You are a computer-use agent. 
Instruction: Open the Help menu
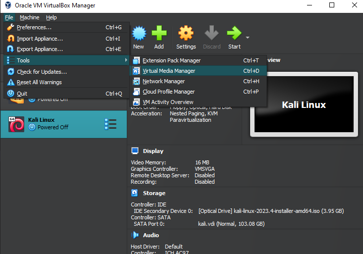coord(52,17)
